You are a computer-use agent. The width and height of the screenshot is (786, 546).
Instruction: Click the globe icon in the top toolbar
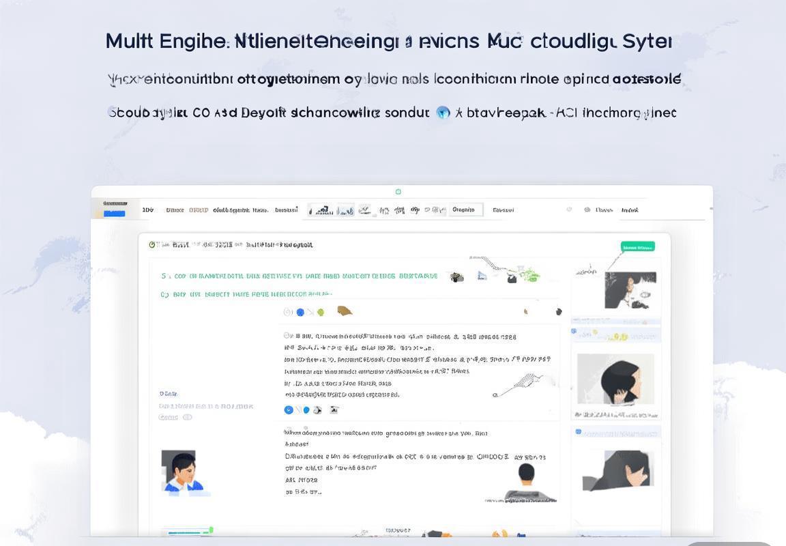tap(587, 210)
